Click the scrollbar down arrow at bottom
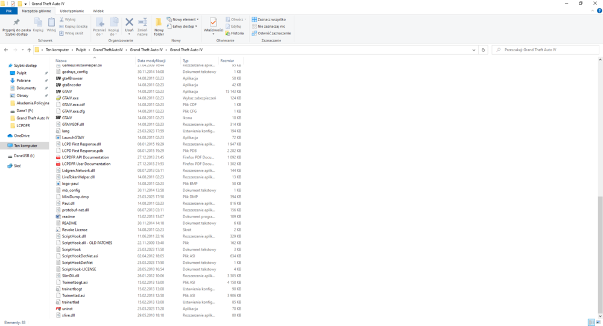This screenshot has height=326, width=603. pyautogui.click(x=600, y=316)
